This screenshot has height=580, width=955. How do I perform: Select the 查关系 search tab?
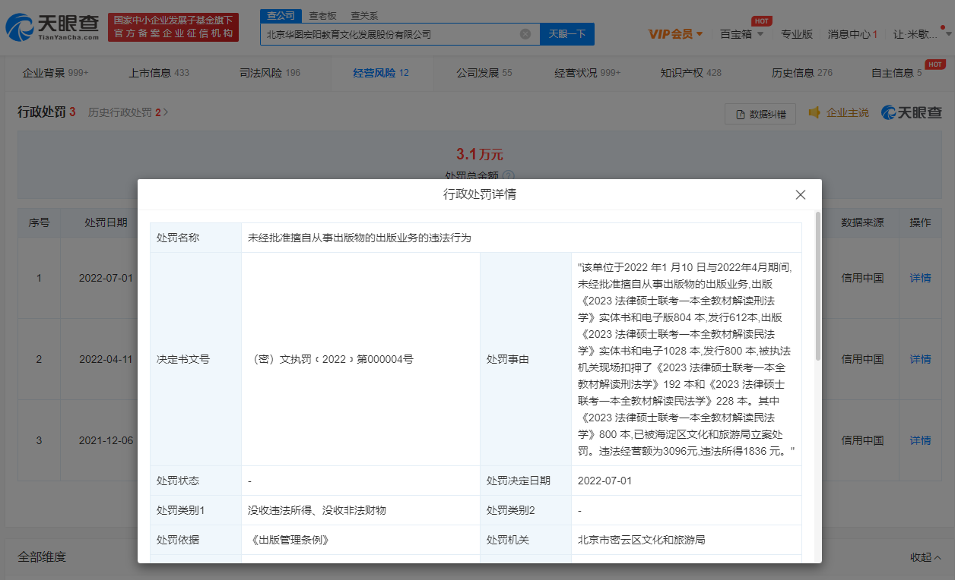363,16
